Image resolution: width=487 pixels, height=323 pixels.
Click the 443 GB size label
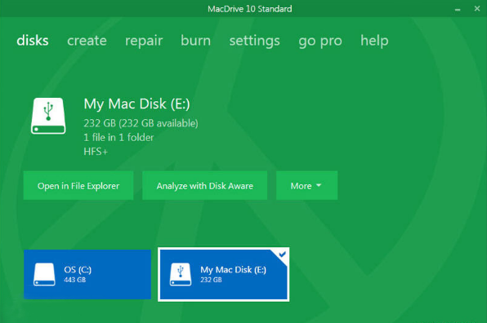tap(75, 280)
